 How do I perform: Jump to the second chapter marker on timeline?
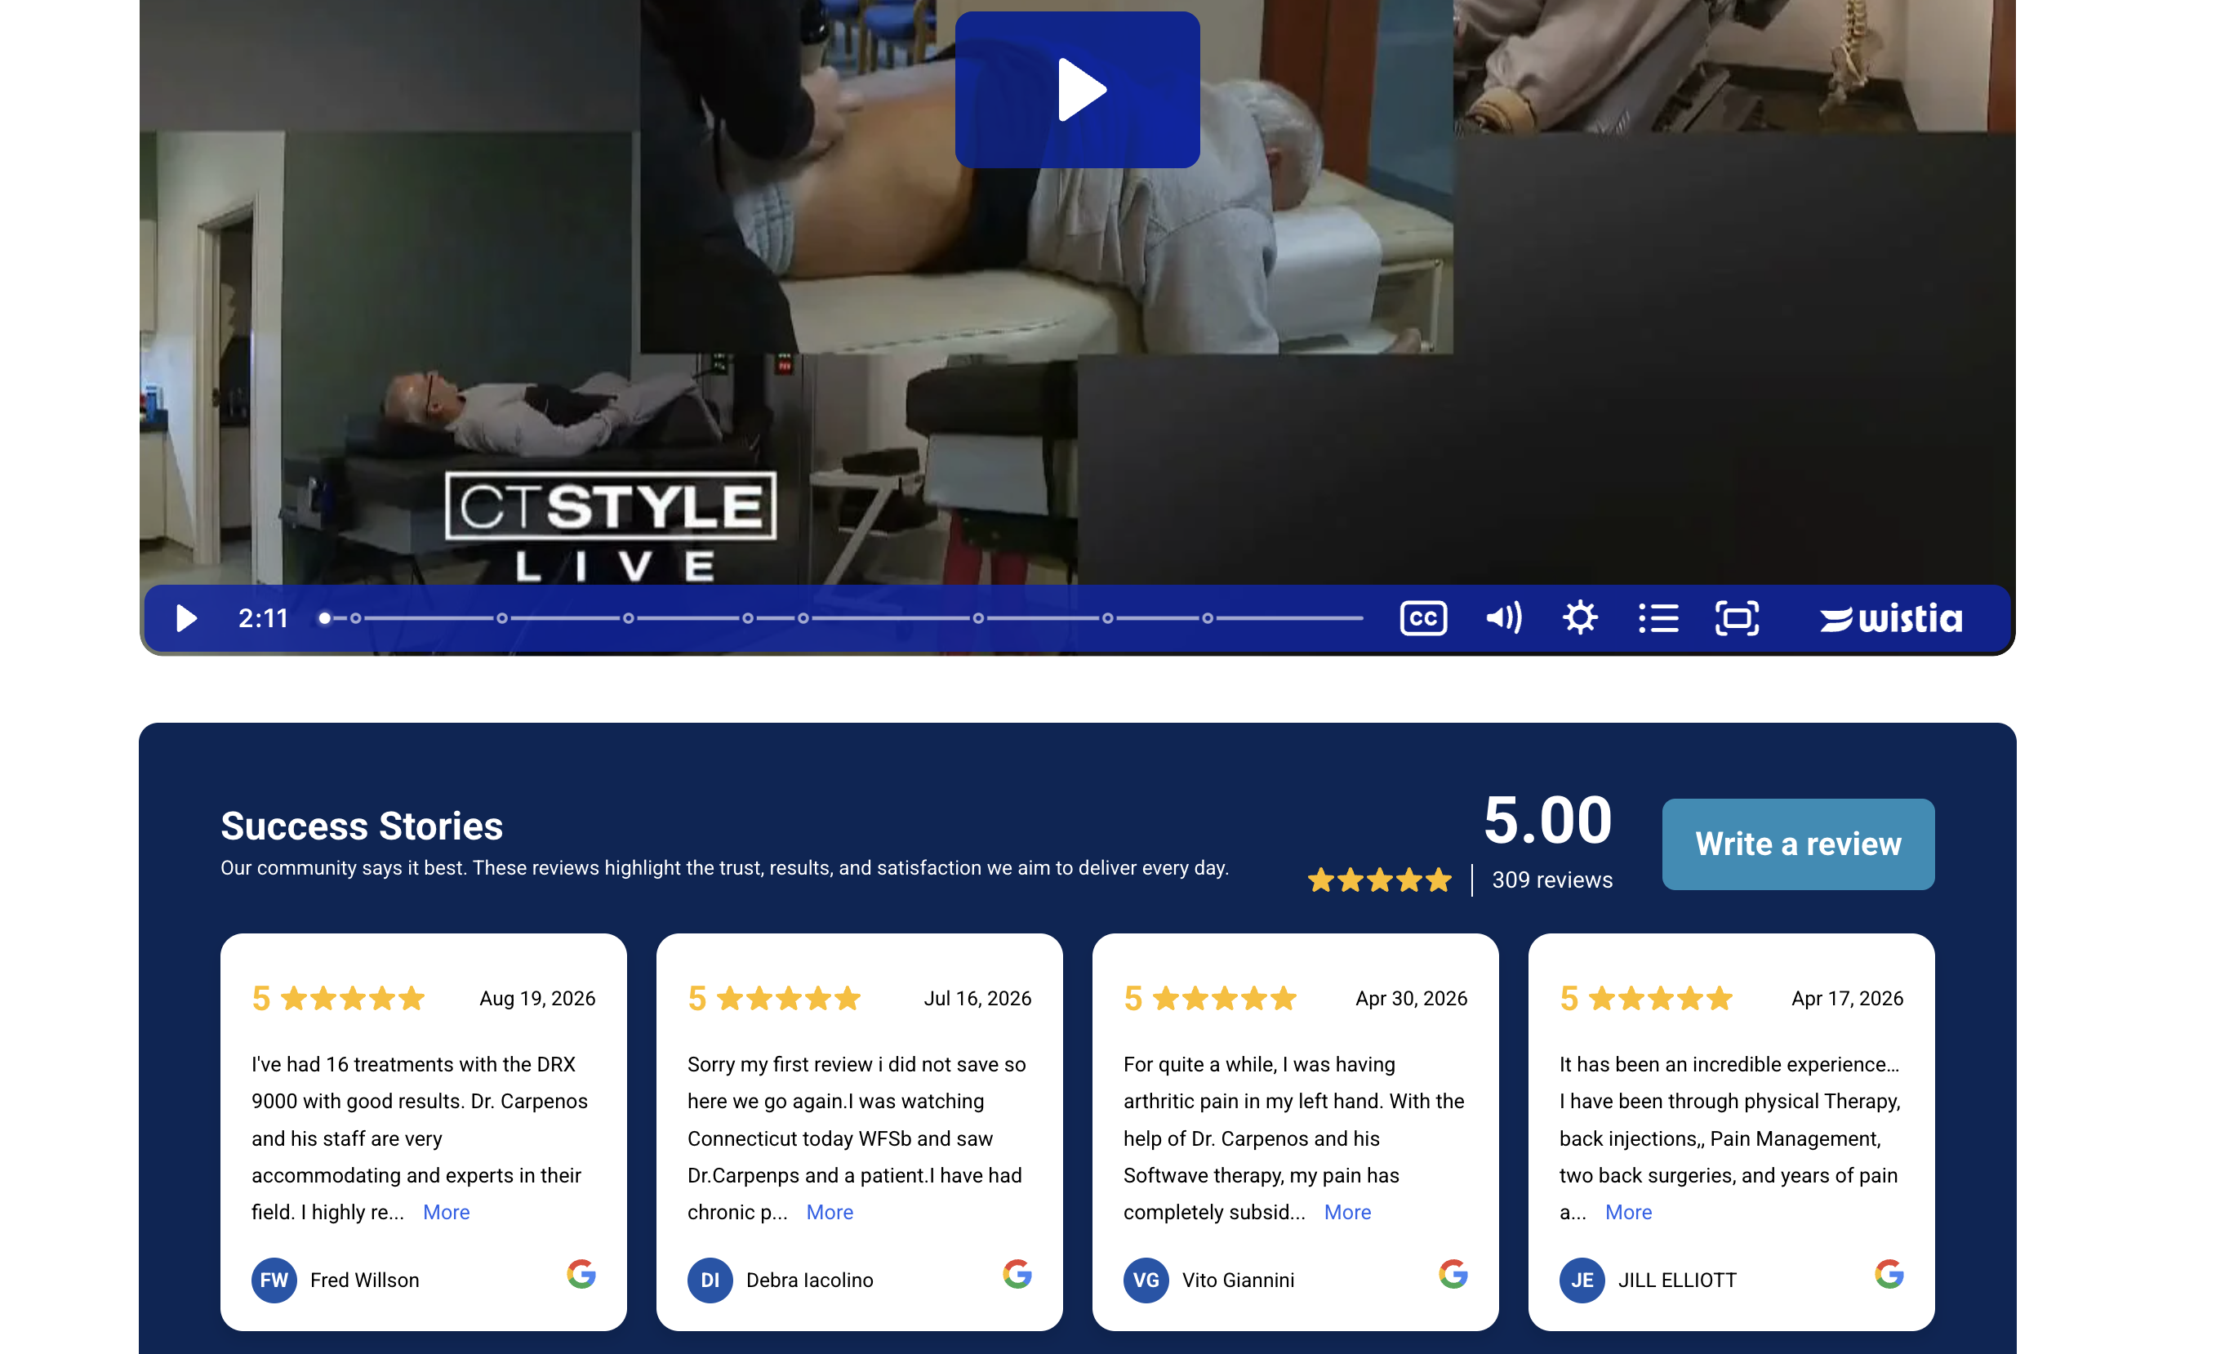tap(502, 618)
